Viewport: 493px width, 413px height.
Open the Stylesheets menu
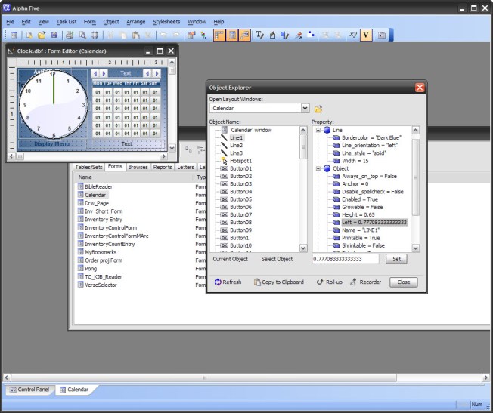coord(166,22)
